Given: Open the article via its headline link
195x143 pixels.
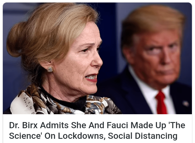Looking at the screenshot, I should pyautogui.click(x=97, y=130).
